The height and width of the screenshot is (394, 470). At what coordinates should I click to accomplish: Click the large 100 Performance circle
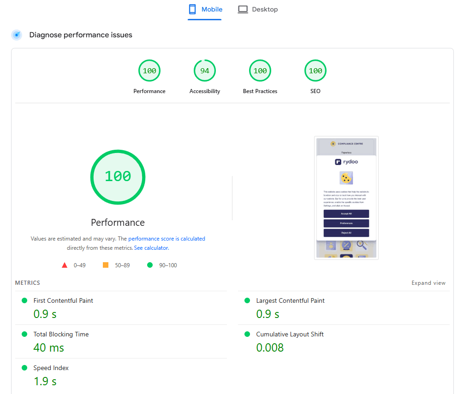click(118, 177)
